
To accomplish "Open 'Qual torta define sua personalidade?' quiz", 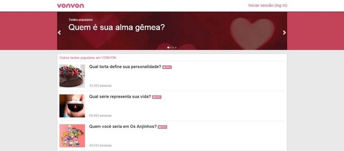I will (x=125, y=67).
